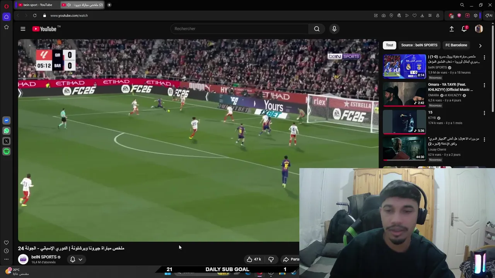
Task: Open Spotify in the Opera sidebar
Action: pos(6,152)
